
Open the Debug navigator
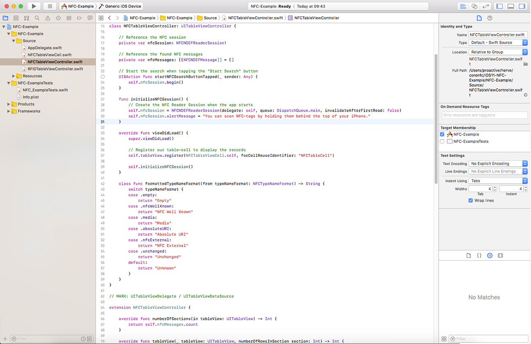69,18
